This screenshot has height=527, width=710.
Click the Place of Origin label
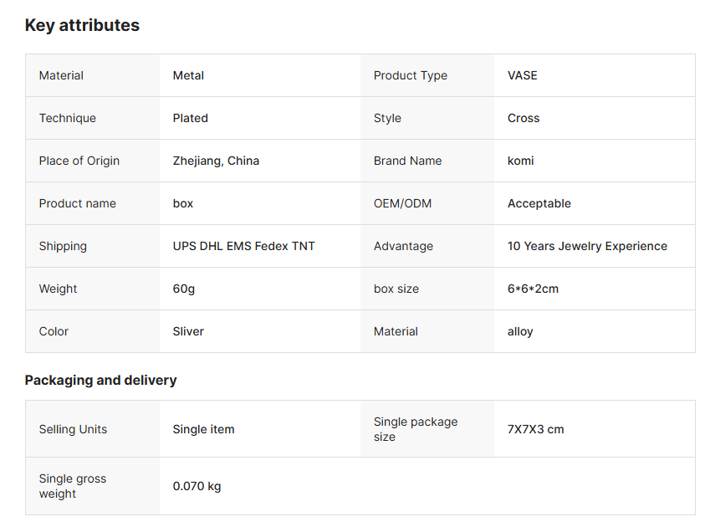79,161
